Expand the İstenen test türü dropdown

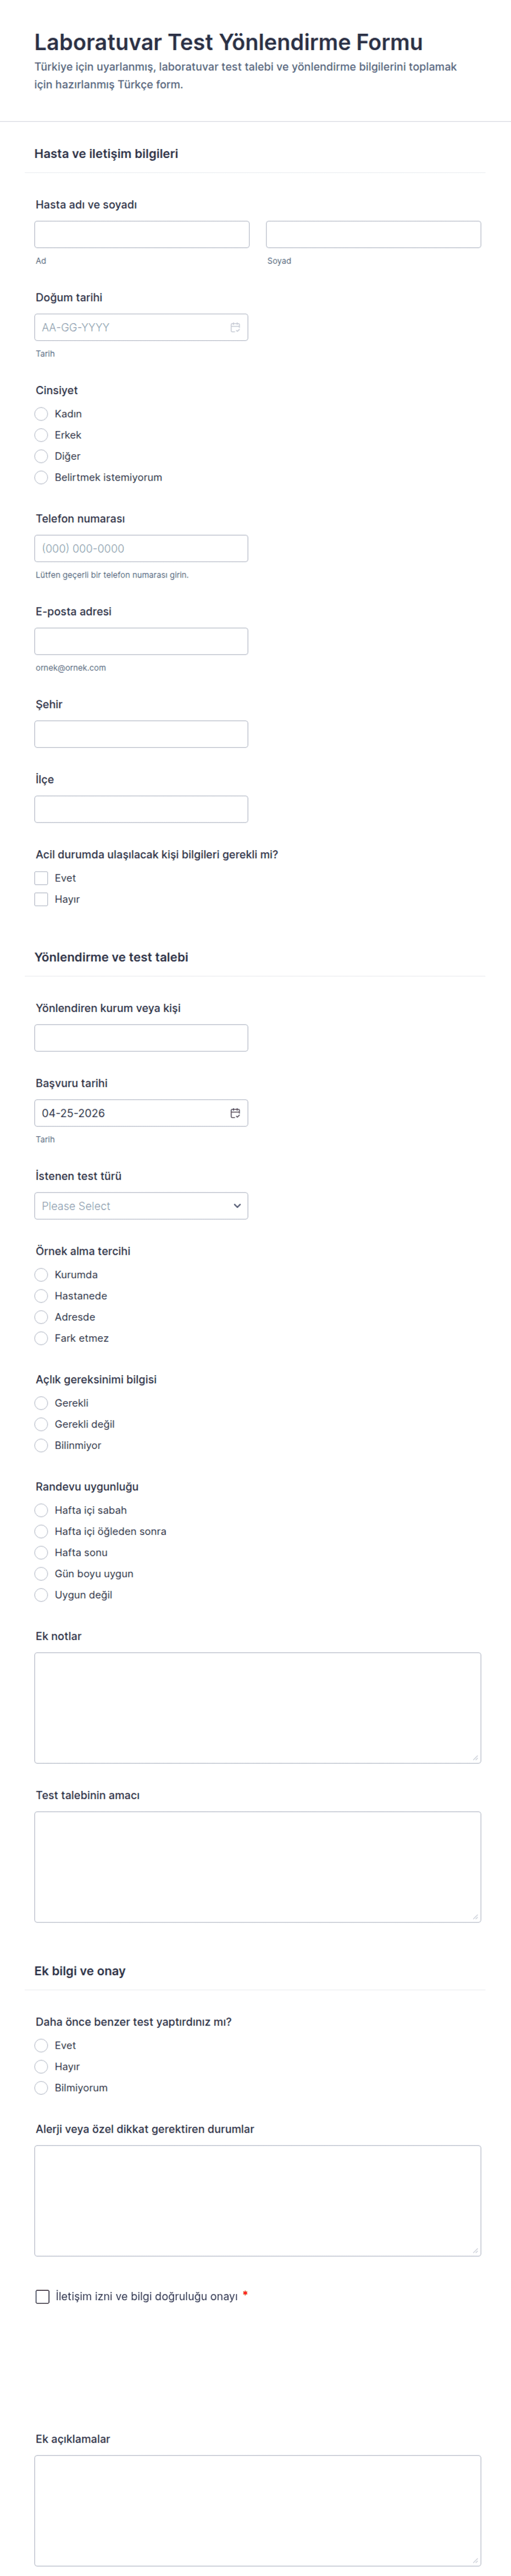pos(141,1206)
